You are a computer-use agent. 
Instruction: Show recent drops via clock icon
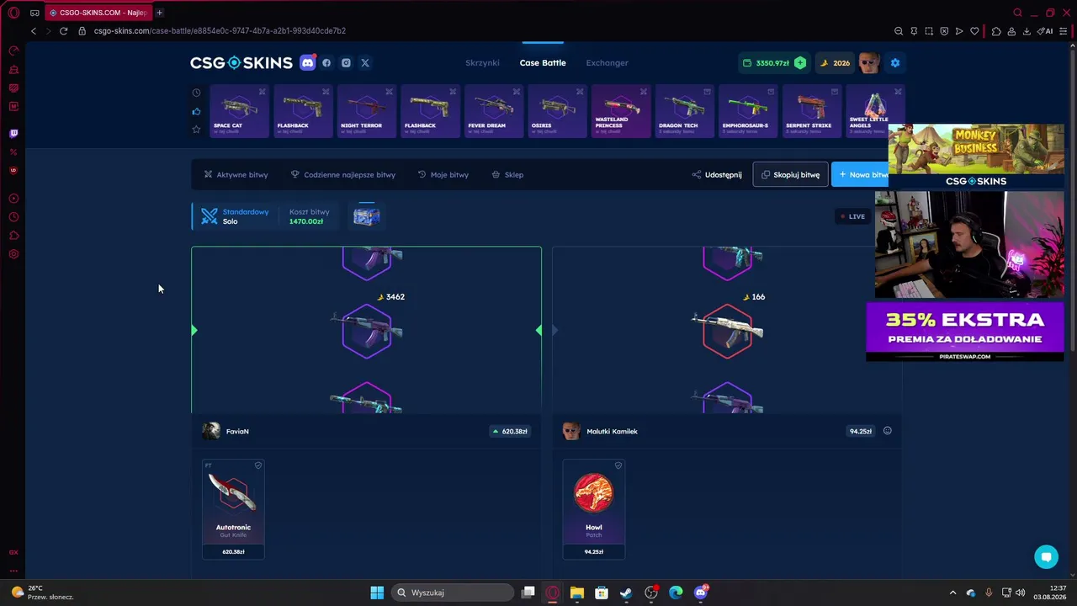click(196, 93)
